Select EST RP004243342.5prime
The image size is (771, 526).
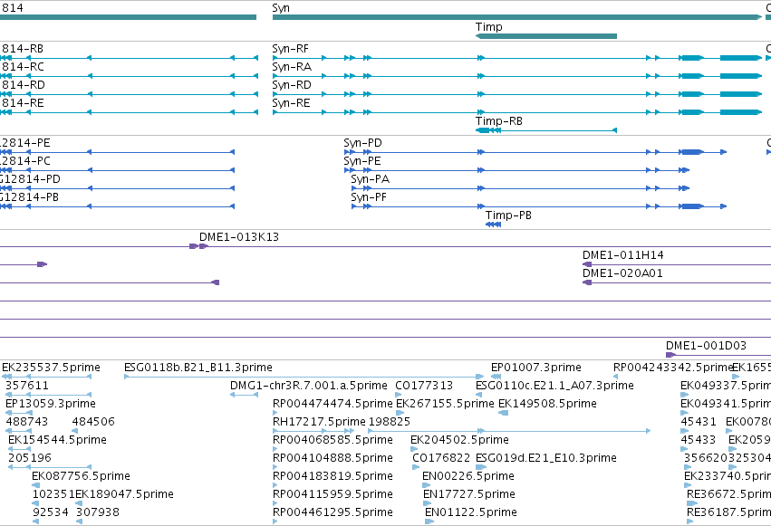(x=672, y=368)
